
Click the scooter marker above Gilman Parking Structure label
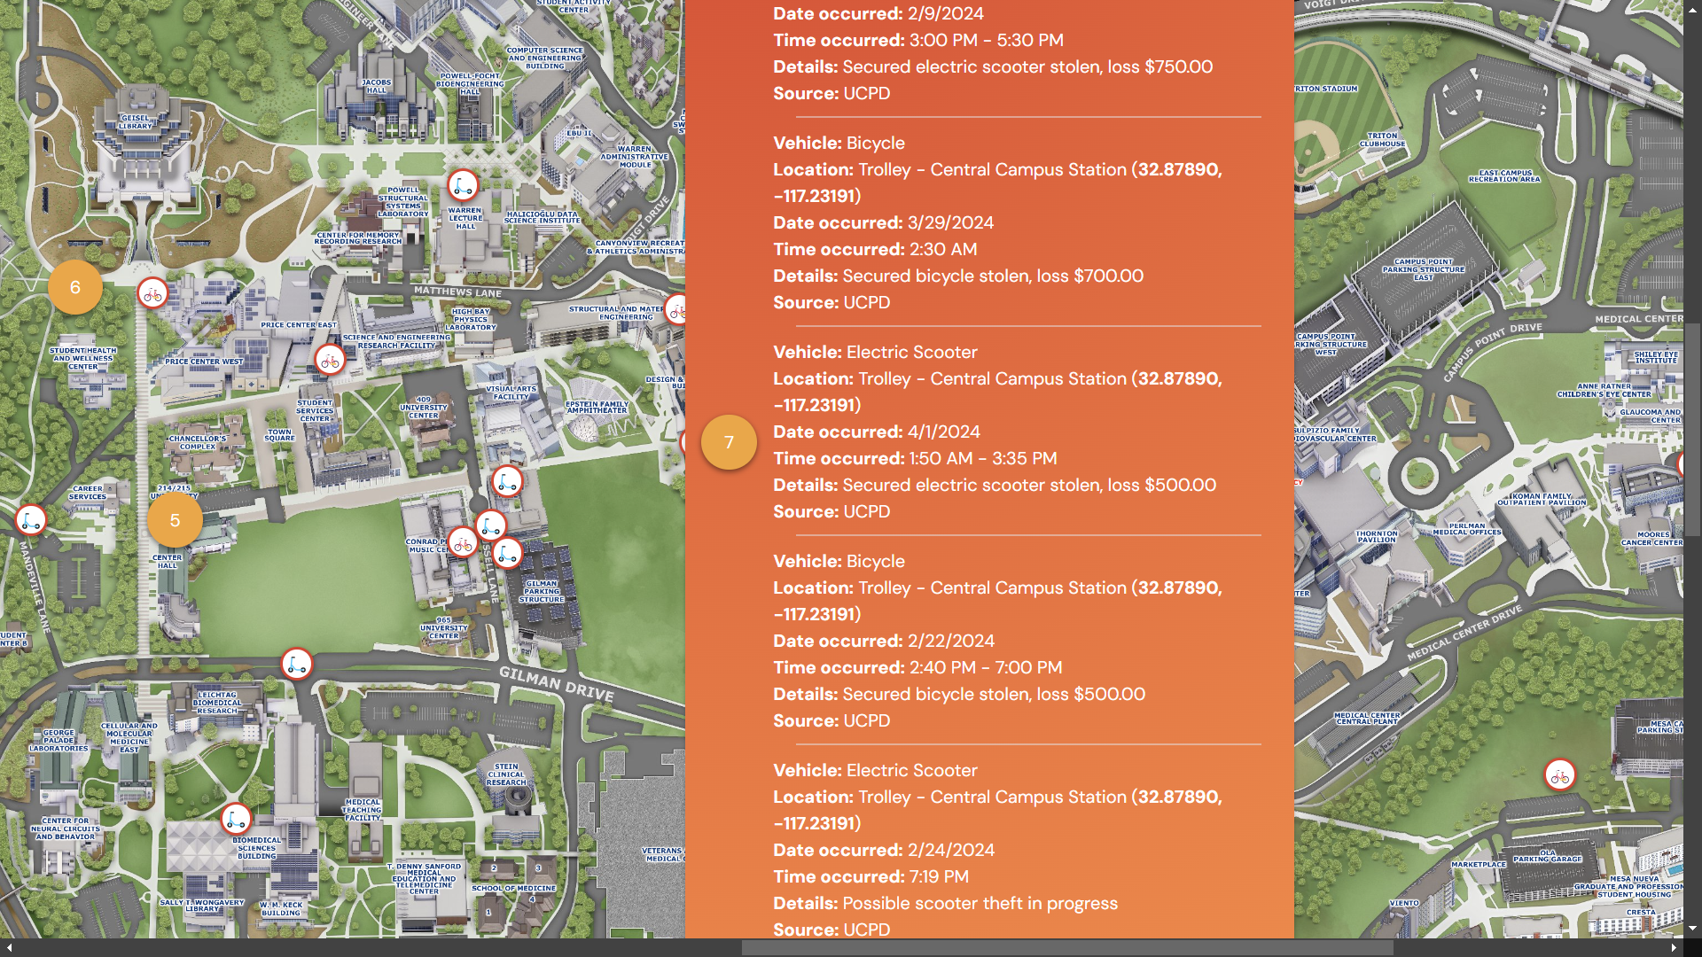pyautogui.click(x=508, y=554)
